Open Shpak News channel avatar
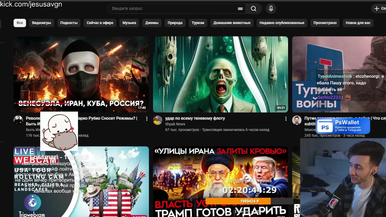The height and width of the screenshot is (217, 386). (x=157, y=120)
